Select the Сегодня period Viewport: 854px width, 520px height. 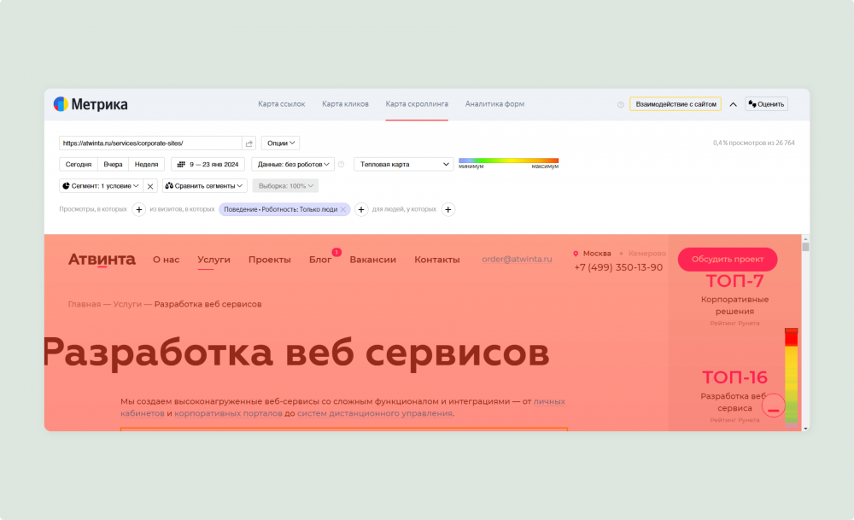coord(79,165)
